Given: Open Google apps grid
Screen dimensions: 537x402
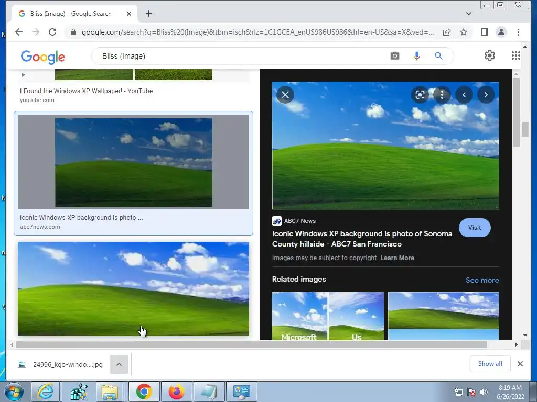Looking at the screenshot, I should (x=516, y=55).
